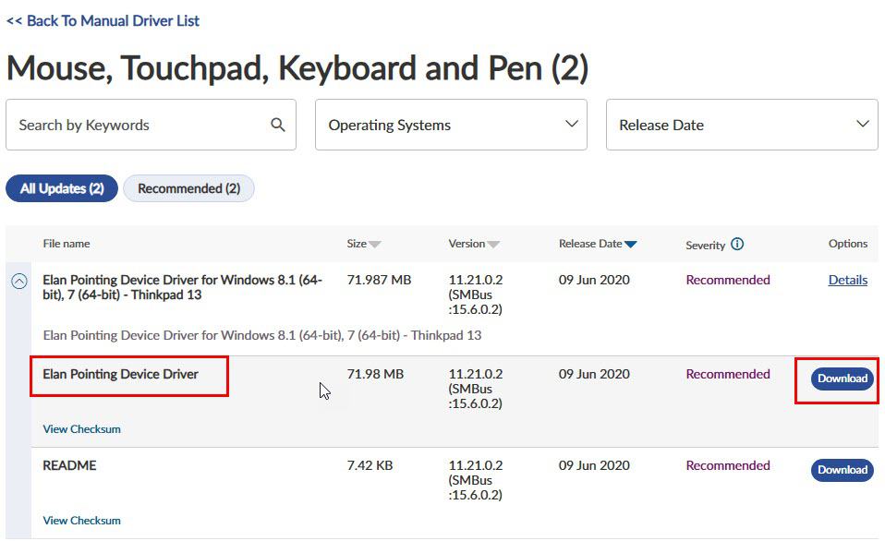View Checksum for README
This screenshot has height=541, width=885.
(82, 521)
